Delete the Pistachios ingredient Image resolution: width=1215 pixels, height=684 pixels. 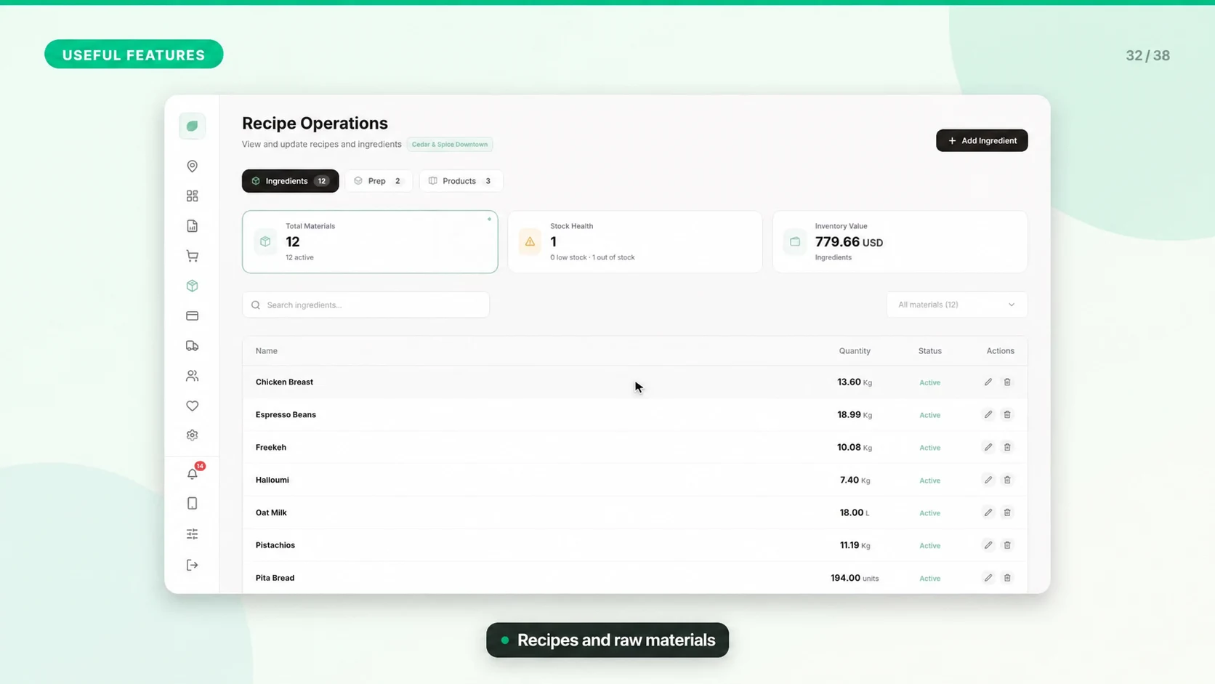click(1007, 545)
